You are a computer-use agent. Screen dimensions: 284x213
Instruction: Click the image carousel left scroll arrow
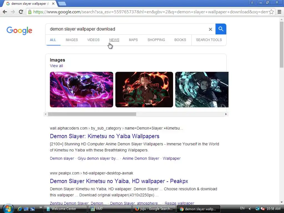45,114
